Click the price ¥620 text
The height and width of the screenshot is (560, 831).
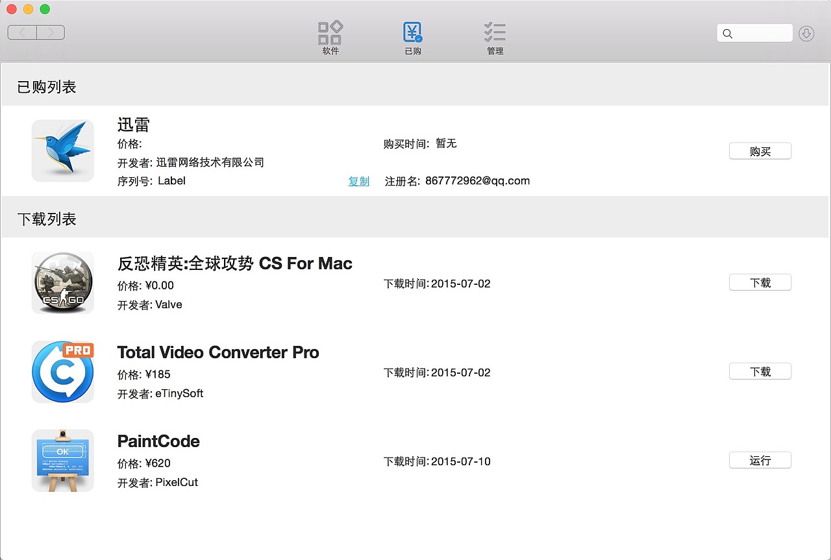tap(158, 463)
